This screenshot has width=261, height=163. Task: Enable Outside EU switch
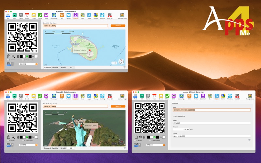click(x=175, y=116)
